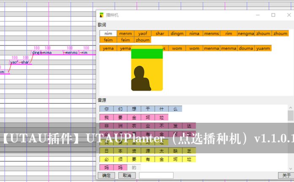Select the 'menm' lyric cell
This screenshot has width=294, height=182.
pos(125,33)
